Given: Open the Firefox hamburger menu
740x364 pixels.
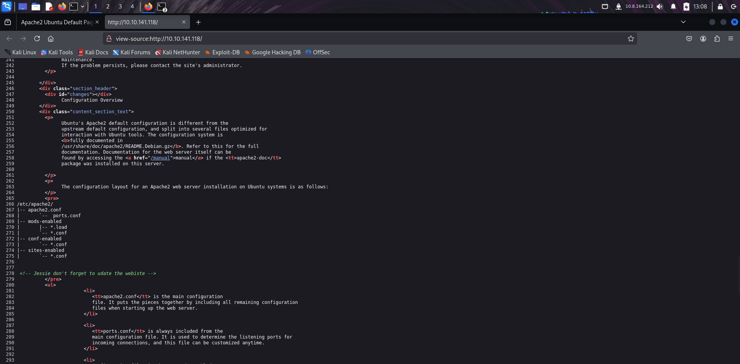Looking at the screenshot, I should [x=731, y=39].
